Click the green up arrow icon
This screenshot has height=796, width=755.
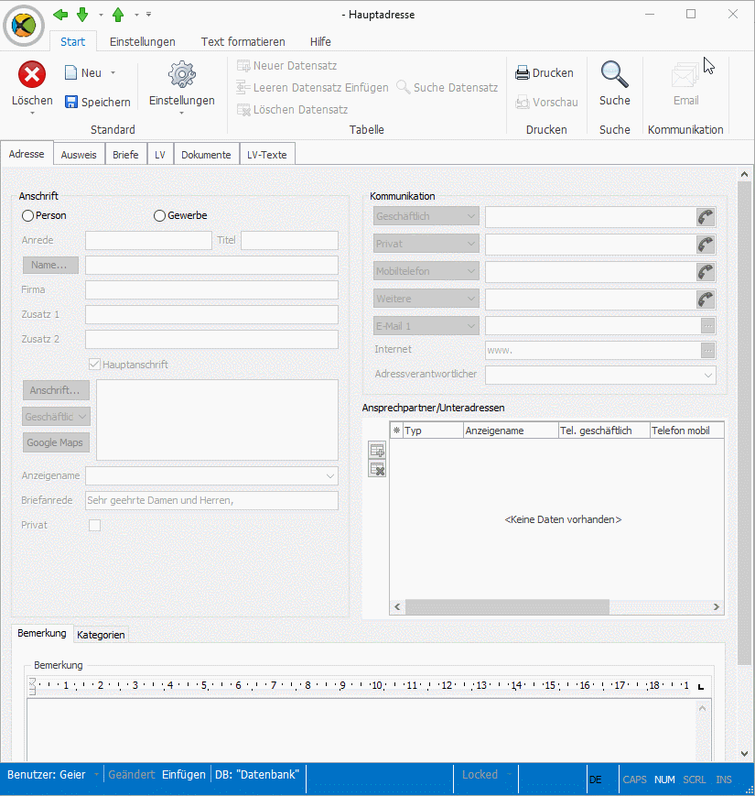pyautogui.click(x=118, y=15)
